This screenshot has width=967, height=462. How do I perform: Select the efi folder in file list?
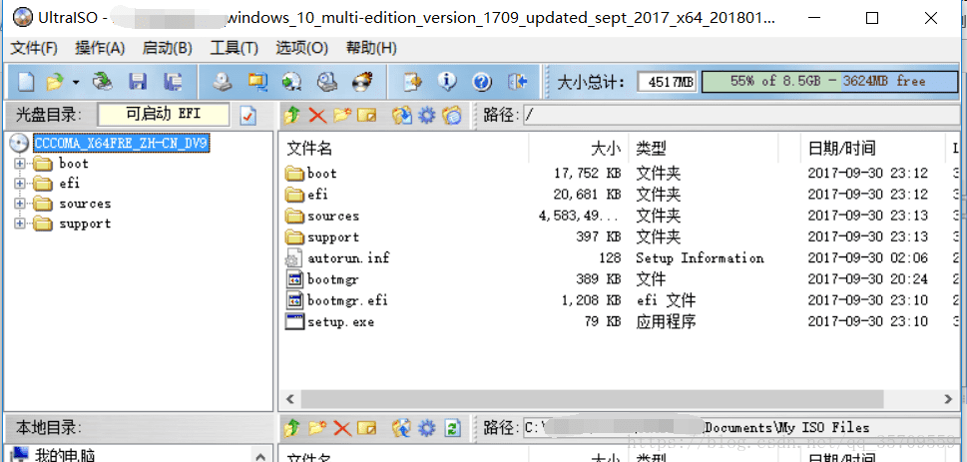click(306, 195)
